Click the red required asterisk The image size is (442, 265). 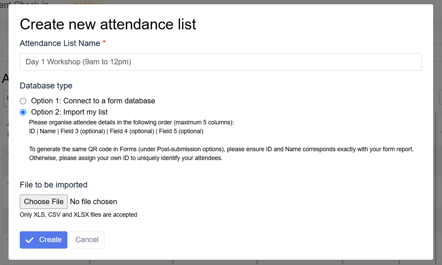[104, 43]
